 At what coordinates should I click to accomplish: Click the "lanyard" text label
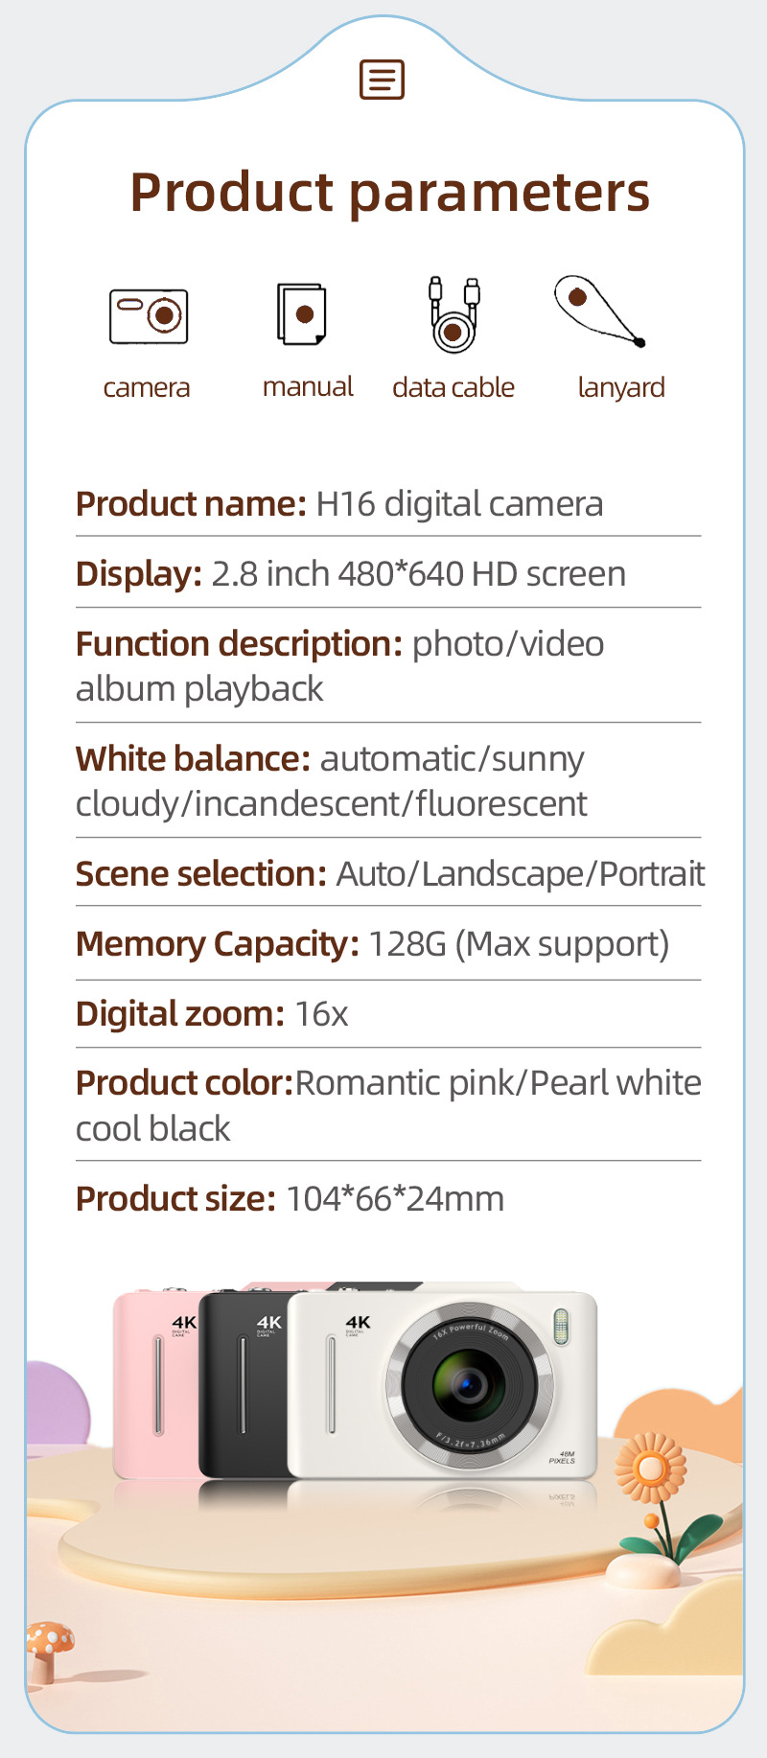(x=620, y=387)
